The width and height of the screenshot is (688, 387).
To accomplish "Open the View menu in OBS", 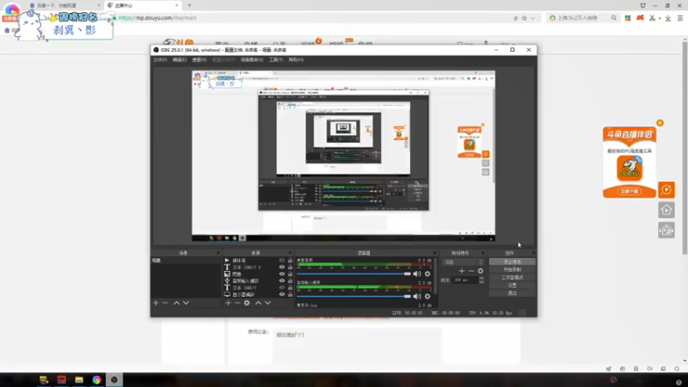I will pyautogui.click(x=200, y=59).
